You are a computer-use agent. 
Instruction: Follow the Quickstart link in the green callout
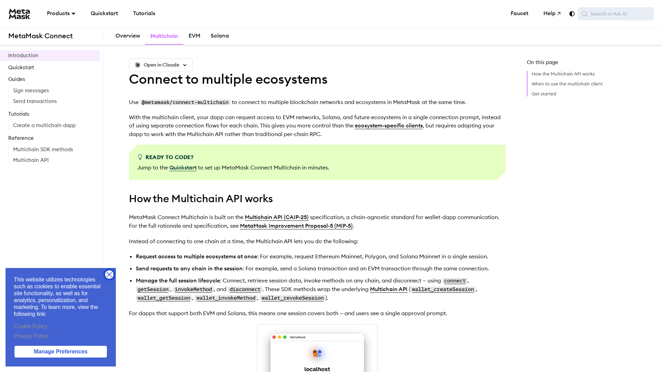(183, 168)
